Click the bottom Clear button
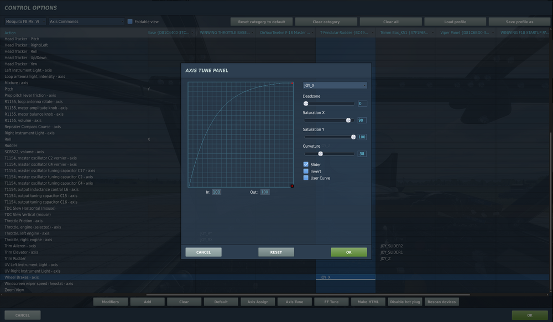 point(184,302)
